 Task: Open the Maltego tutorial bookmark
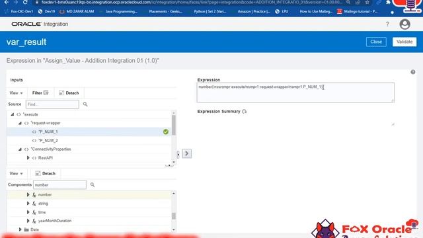tap(357, 12)
